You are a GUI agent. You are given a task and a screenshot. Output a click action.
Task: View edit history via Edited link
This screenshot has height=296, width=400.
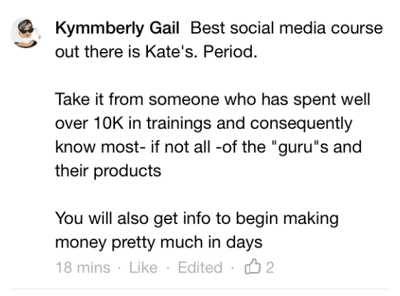click(200, 267)
